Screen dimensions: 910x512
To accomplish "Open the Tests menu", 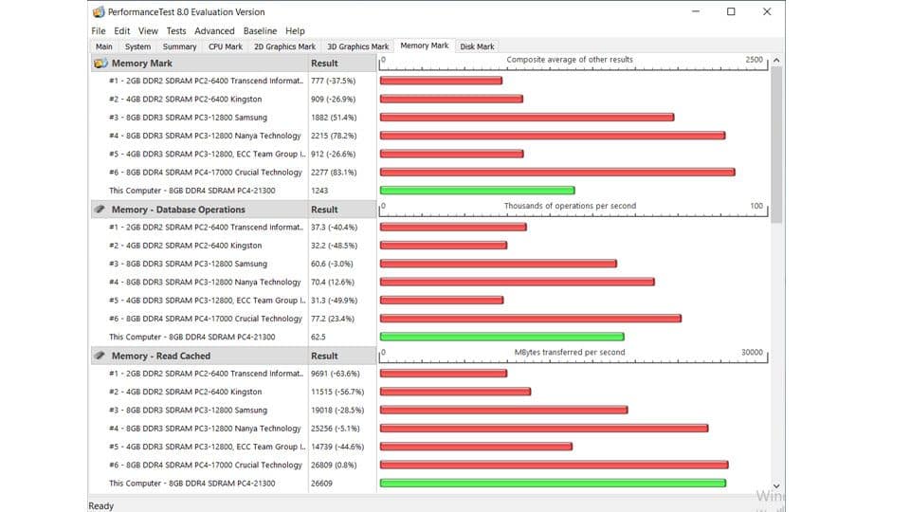I will [x=176, y=31].
